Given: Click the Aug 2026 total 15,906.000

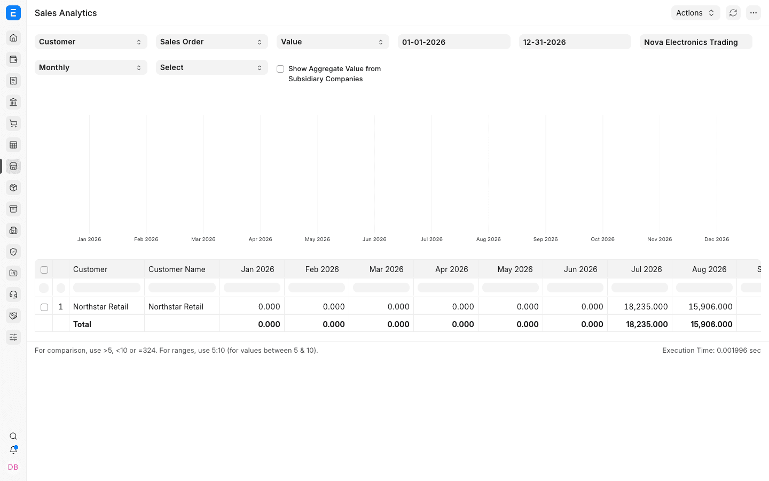Looking at the screenshot, I should coord(704,324).
